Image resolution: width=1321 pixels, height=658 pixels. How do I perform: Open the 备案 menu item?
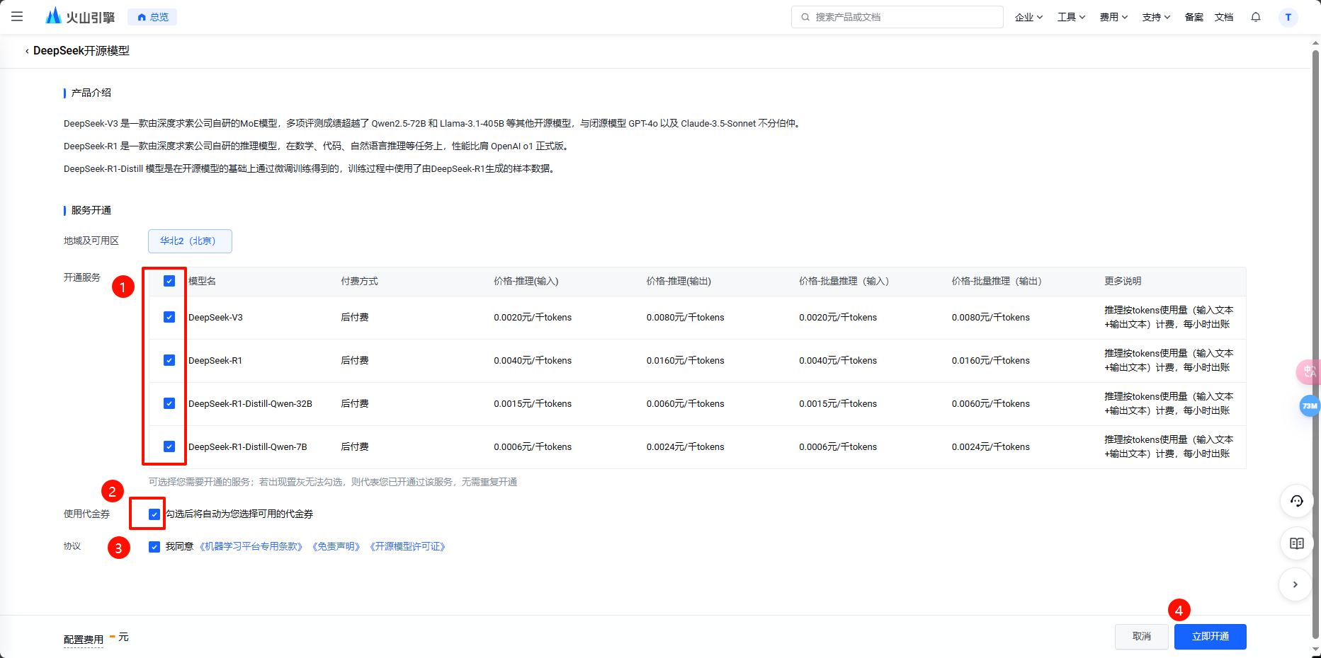click(1194, 17)
